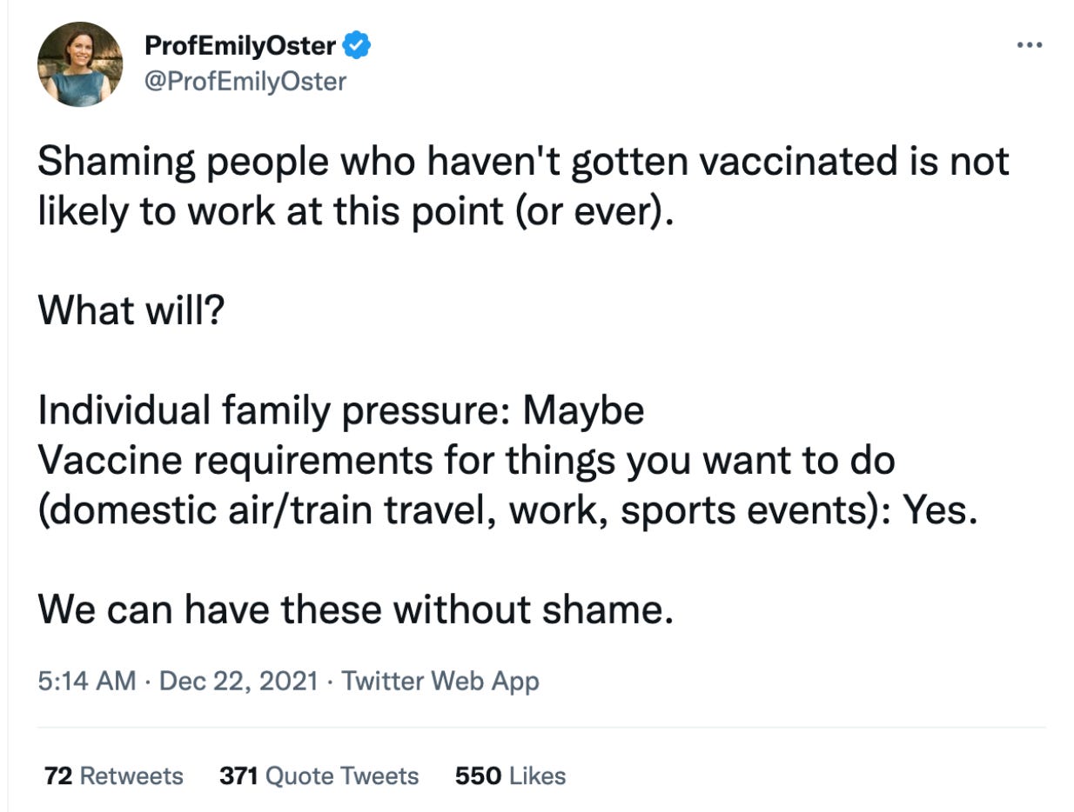Click the ProfEmilyOster profile avatar photo
Viewport: 1074px width, 812px height.
[x=80, y=63]
